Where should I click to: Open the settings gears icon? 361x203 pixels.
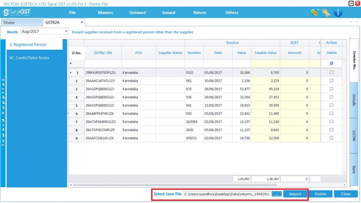click(315, 12)
